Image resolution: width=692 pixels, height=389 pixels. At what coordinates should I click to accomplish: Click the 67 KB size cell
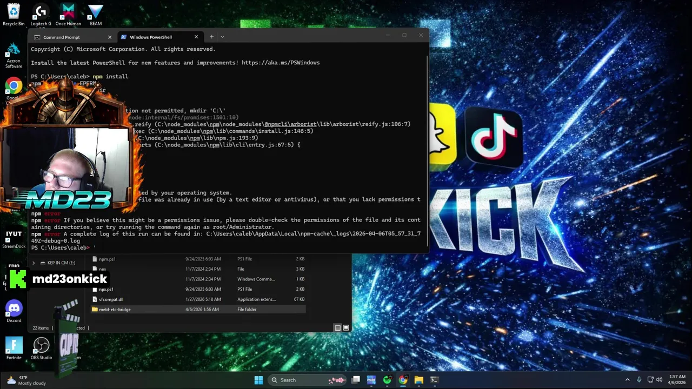(299, 299)
